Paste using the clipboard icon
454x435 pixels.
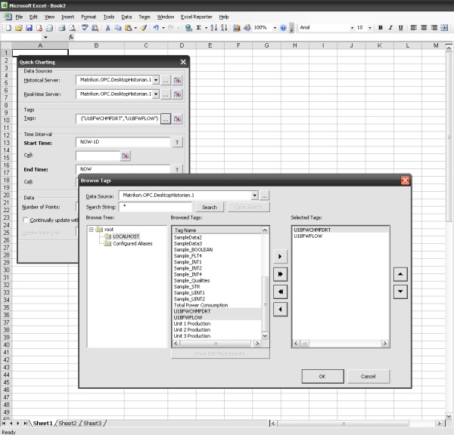coord(129,28)
